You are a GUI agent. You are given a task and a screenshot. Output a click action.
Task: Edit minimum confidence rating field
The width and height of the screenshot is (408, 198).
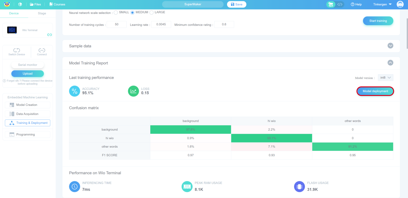point(224,24)
